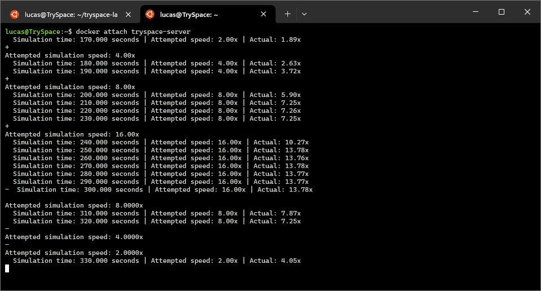Click the lucas@TrySpace prompt text
Screen dimensions: 541x291
click(33, 32)
